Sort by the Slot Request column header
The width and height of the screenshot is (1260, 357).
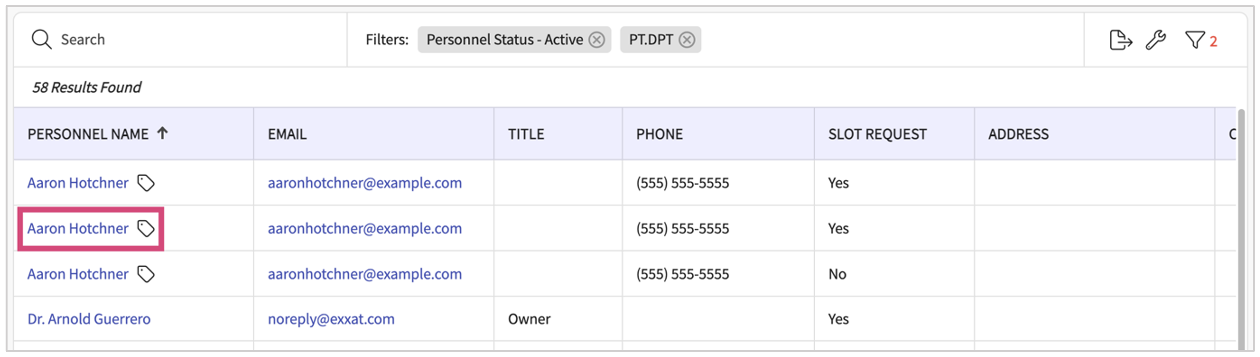[x=877, y=134]
